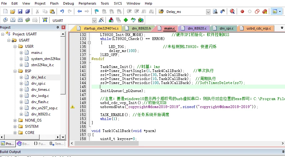
Task: Create a new file with the New icon
Action: [x=6, y=12]
